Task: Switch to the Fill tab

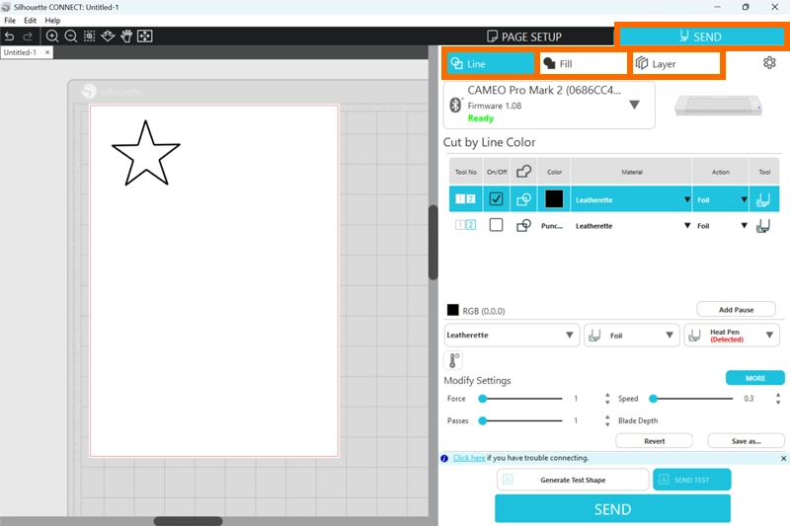Action: [584, 64]
